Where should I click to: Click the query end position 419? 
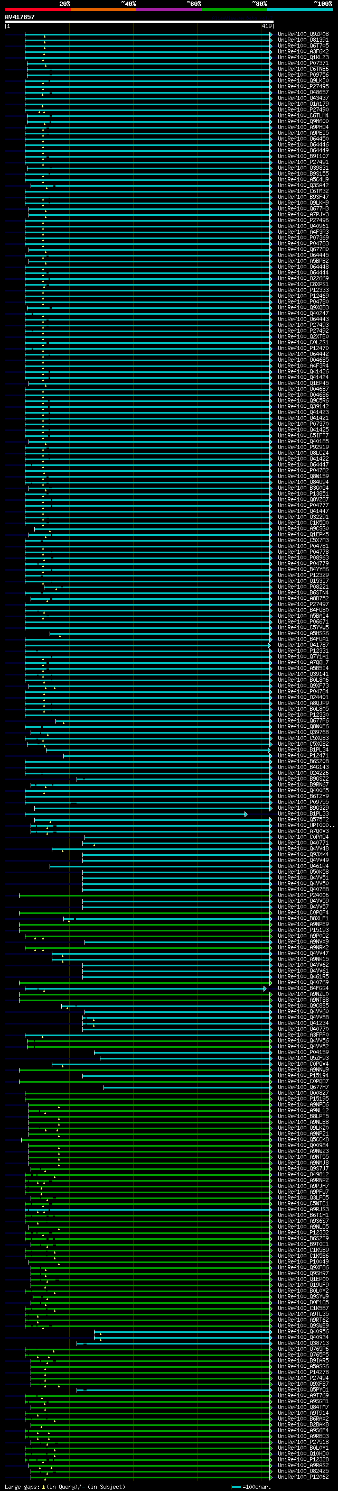(x=267, y=26)
